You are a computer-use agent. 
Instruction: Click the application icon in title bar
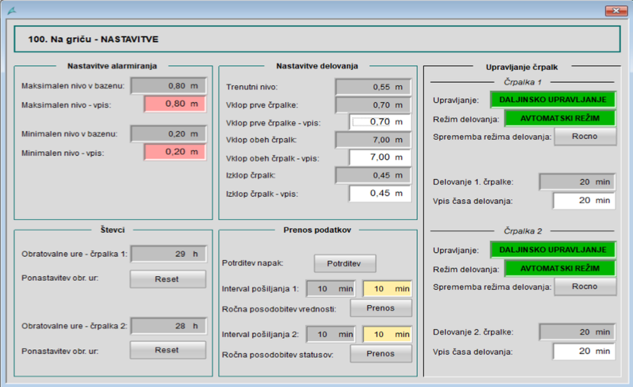[11, 10]
